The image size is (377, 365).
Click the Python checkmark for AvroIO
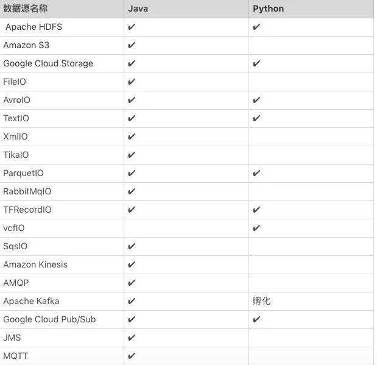(256, 100)
